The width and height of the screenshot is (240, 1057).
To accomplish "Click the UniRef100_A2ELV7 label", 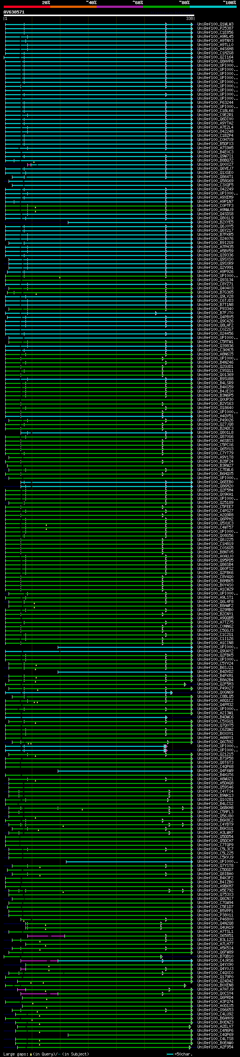I will click(x=215, y=1026).
